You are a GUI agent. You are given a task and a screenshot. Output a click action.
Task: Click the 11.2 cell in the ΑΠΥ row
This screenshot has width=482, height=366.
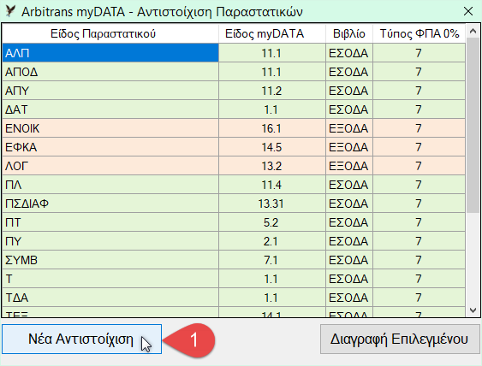(x=272, y=91)
